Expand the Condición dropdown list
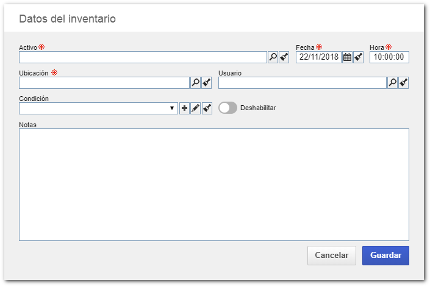 pyautogui.click(x=98, y=108)
